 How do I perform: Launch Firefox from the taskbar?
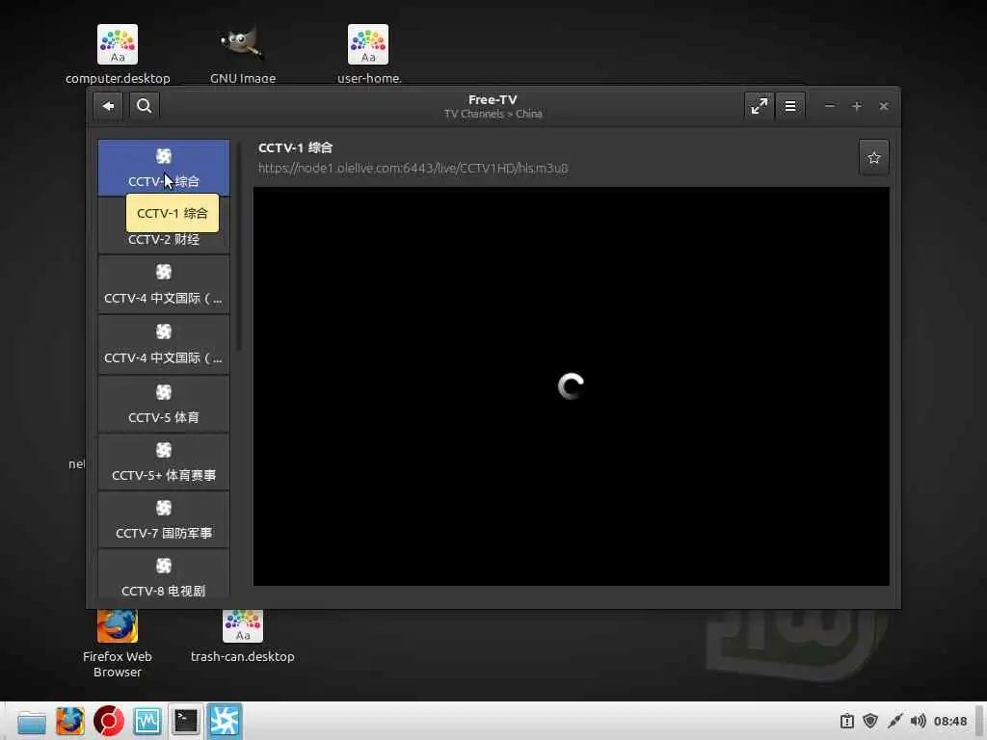[70, 721]
